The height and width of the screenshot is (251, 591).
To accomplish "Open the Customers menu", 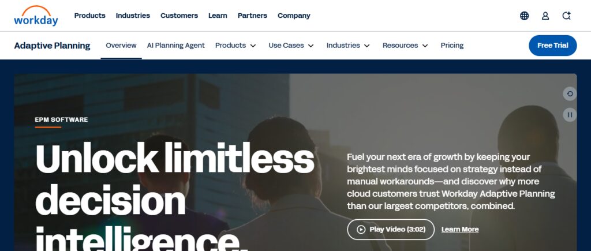I will [179, 16].
